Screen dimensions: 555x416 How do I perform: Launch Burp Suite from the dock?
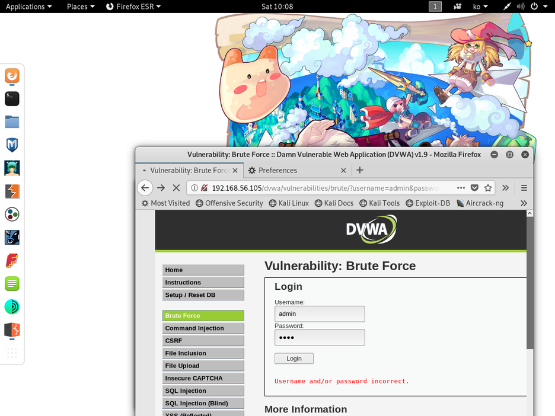pos(12,191)
